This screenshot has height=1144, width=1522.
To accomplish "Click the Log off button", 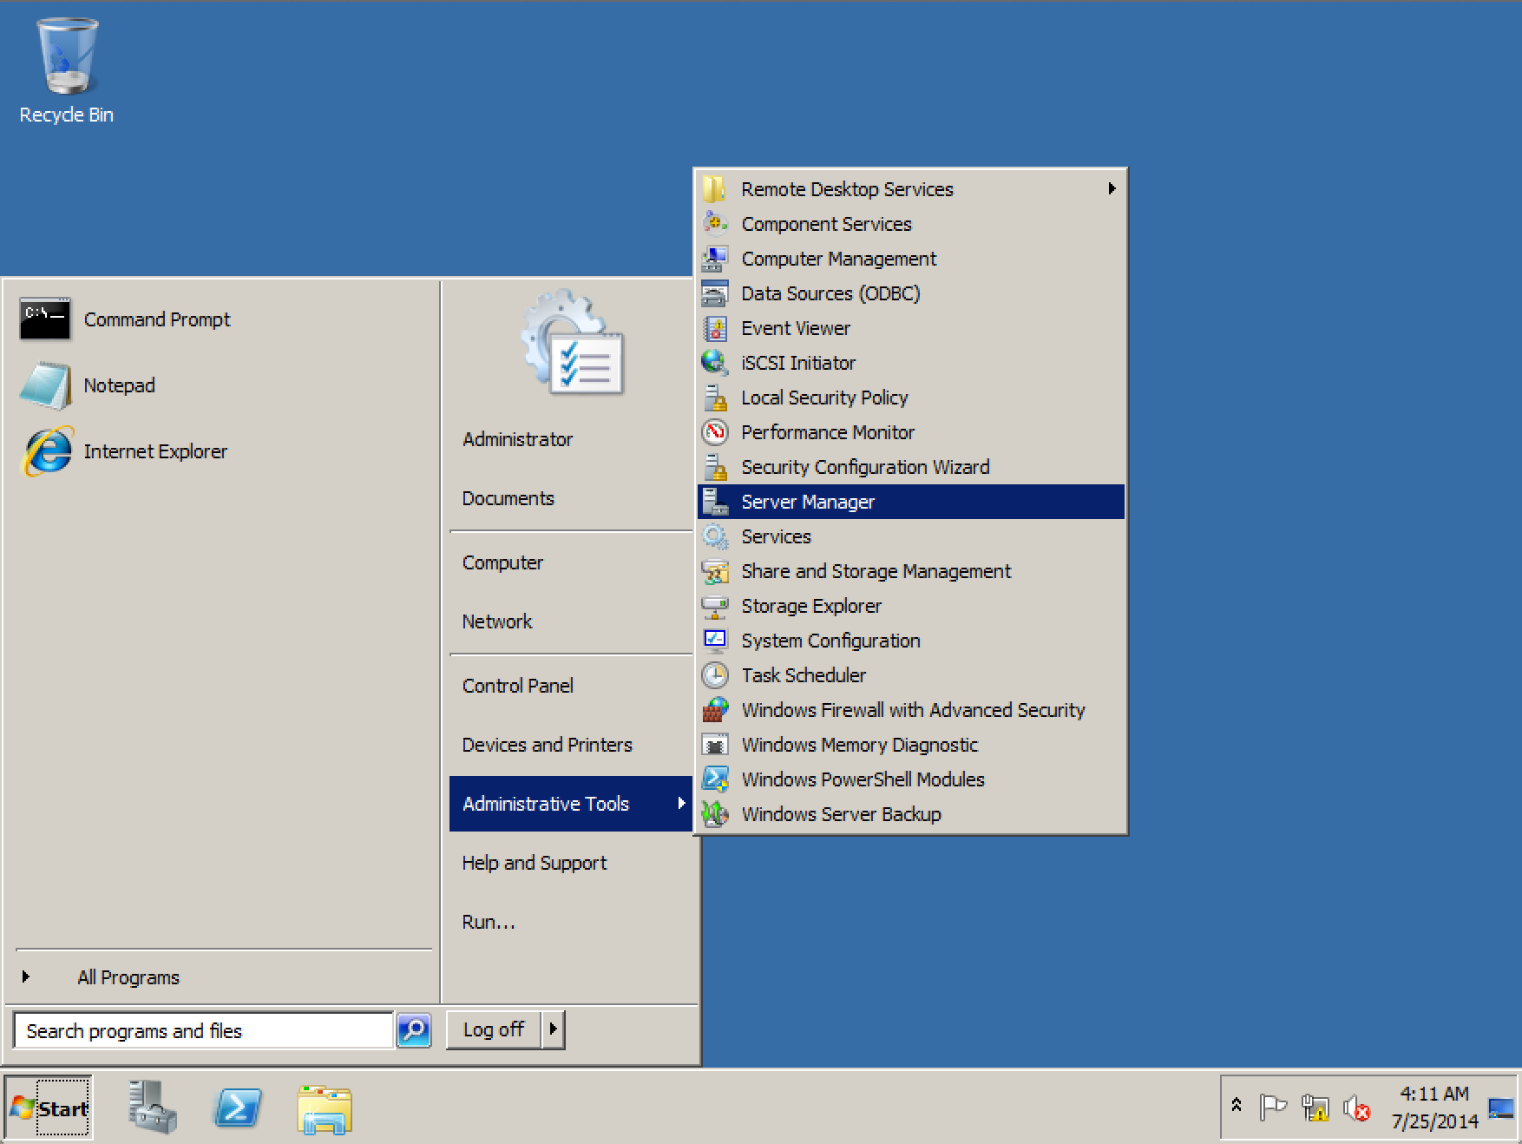I will pyautogui.click(x=494, y=1029).
